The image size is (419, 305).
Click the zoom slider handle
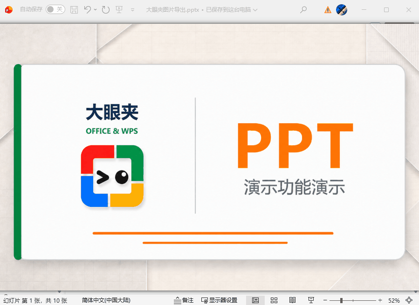pyautogui.click(x=341, y=300)
